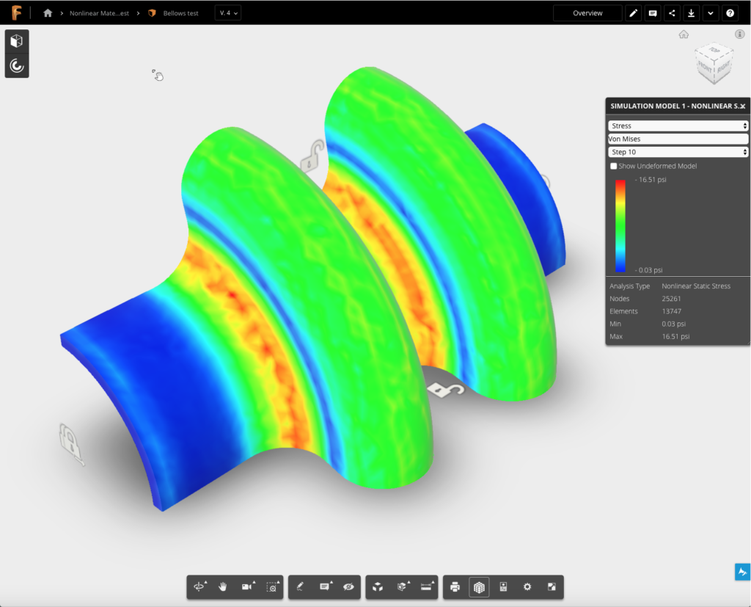The width and height of the screenshot is (751, 607).
Task: Click the Print icon
Action: click(x=455, y=587)
